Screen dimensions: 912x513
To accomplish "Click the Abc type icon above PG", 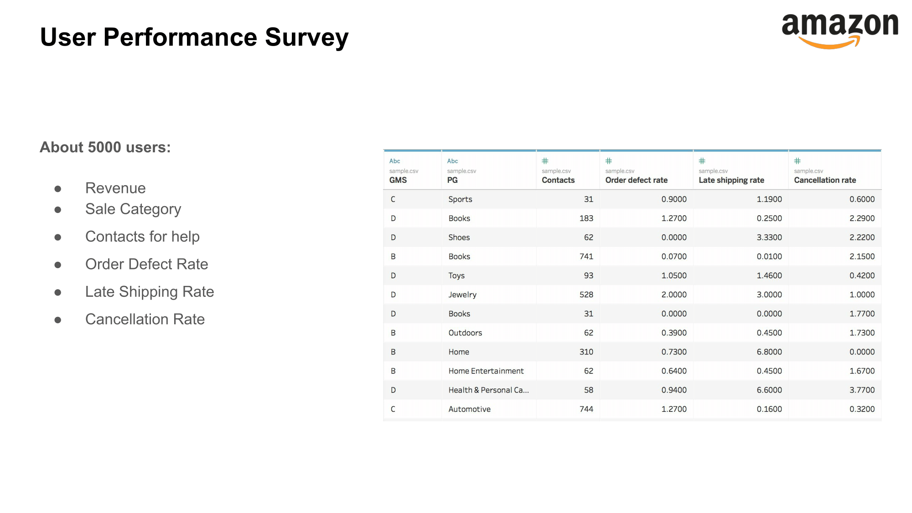I will point(452,161).
